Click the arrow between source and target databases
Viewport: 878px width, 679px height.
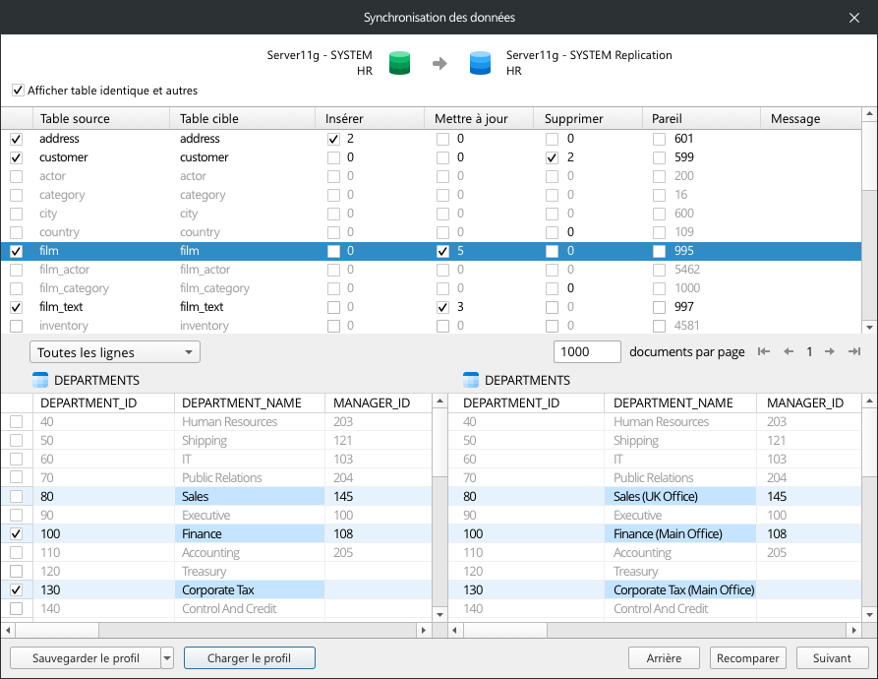point(439,63)
